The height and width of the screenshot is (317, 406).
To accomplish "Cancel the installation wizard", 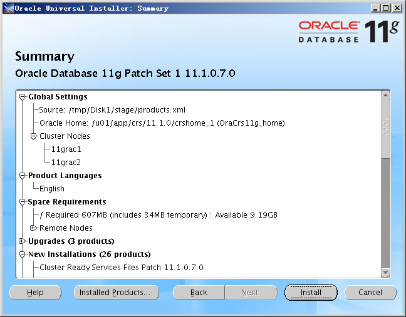I will pos(370,293).
